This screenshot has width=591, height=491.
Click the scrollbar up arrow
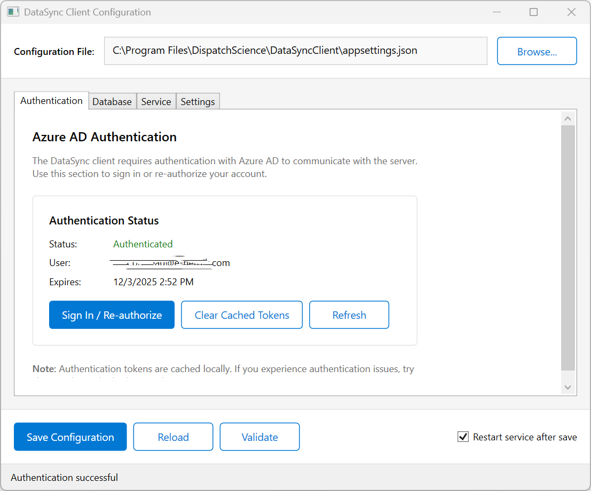(x=568, y=118)
